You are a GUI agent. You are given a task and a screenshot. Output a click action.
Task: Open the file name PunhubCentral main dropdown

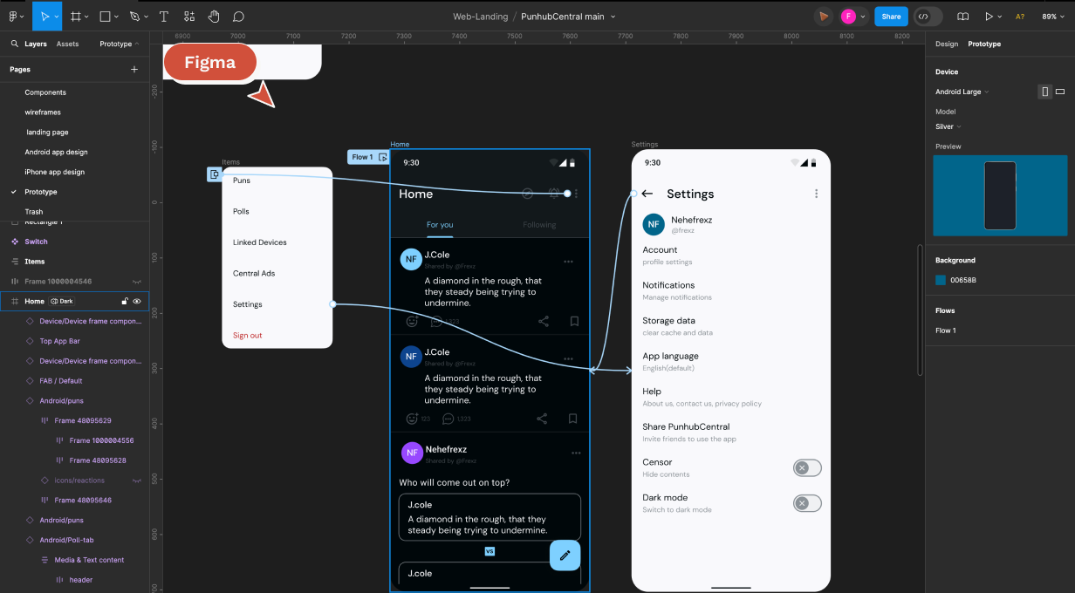[x=568, y=16]
